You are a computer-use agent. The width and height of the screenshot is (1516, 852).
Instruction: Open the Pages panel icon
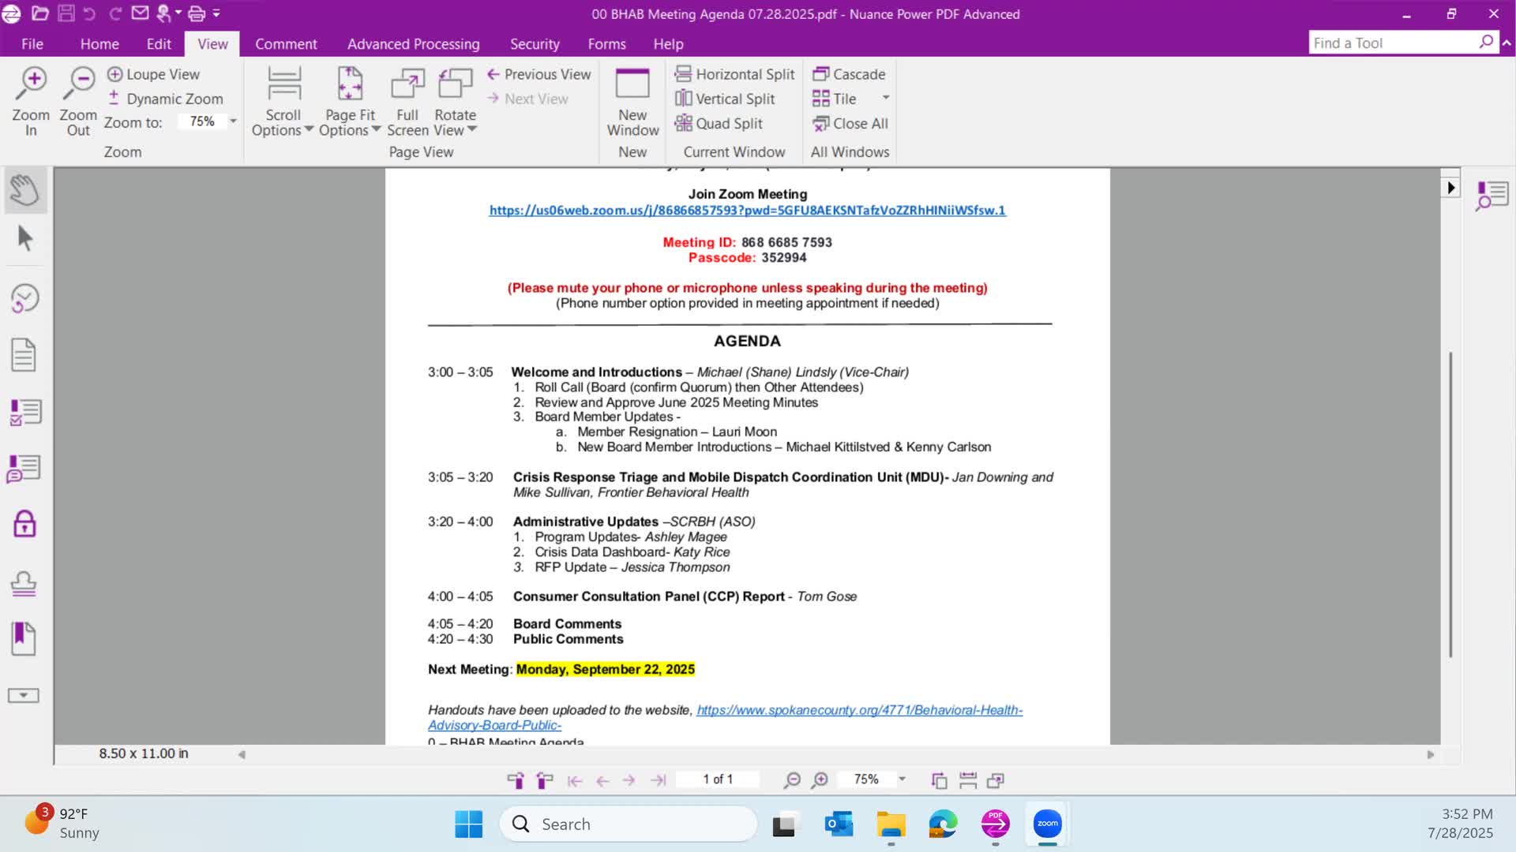24,355
